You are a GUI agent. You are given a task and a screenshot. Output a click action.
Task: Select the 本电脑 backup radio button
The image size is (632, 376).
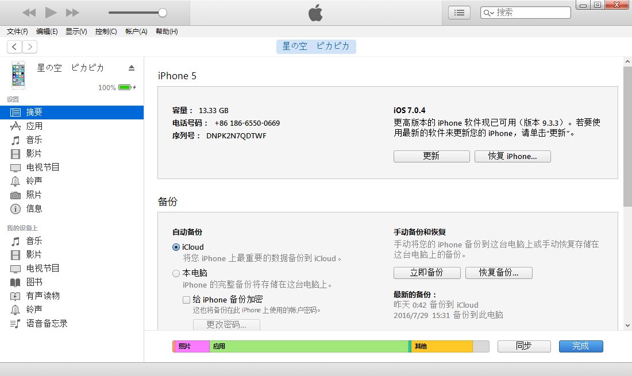[176, 273]
